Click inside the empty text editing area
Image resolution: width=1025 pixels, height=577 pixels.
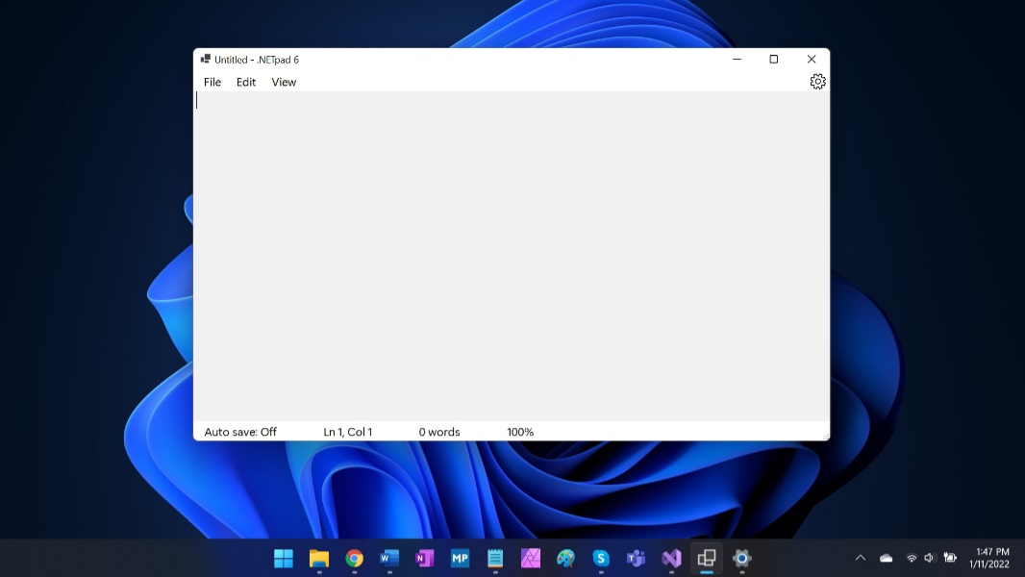pyautogui.click(x=510, y=255)
